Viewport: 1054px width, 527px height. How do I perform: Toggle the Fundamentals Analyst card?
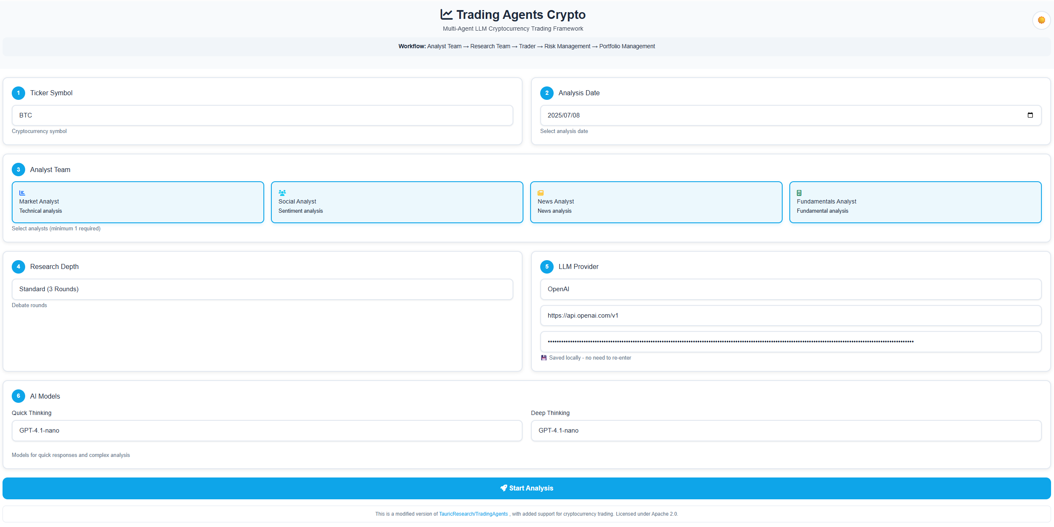click(916, 202)
